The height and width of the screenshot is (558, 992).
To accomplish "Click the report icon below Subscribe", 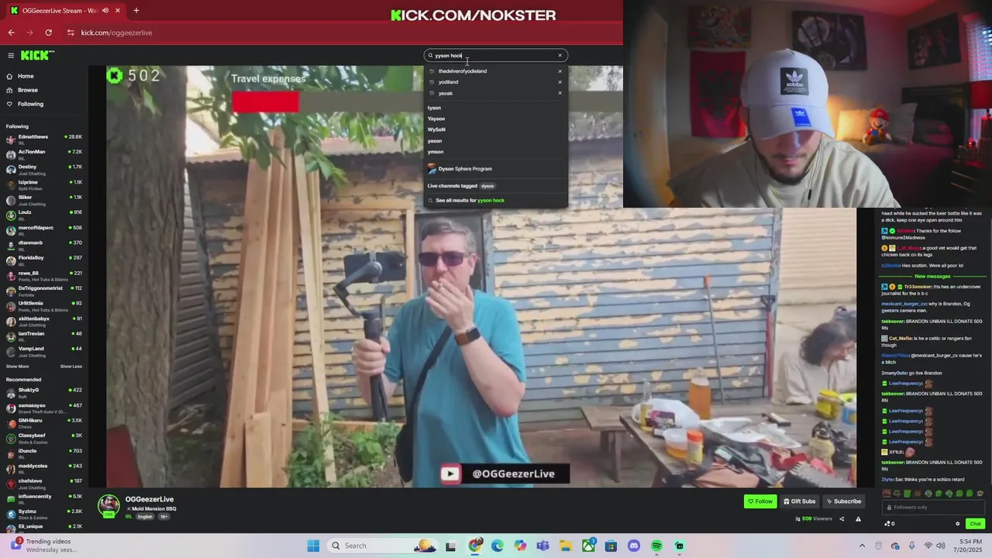I will [x=859, y=519].
